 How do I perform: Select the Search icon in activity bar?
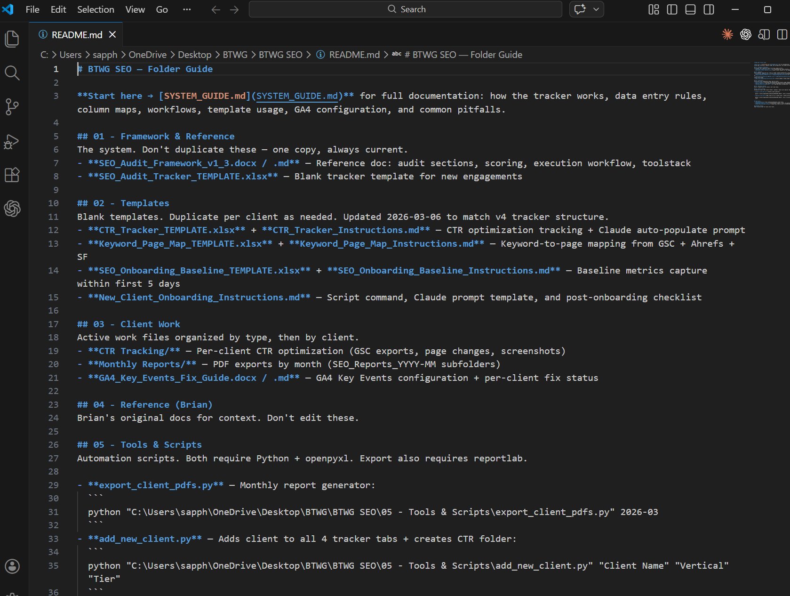(x=12, y=73)
